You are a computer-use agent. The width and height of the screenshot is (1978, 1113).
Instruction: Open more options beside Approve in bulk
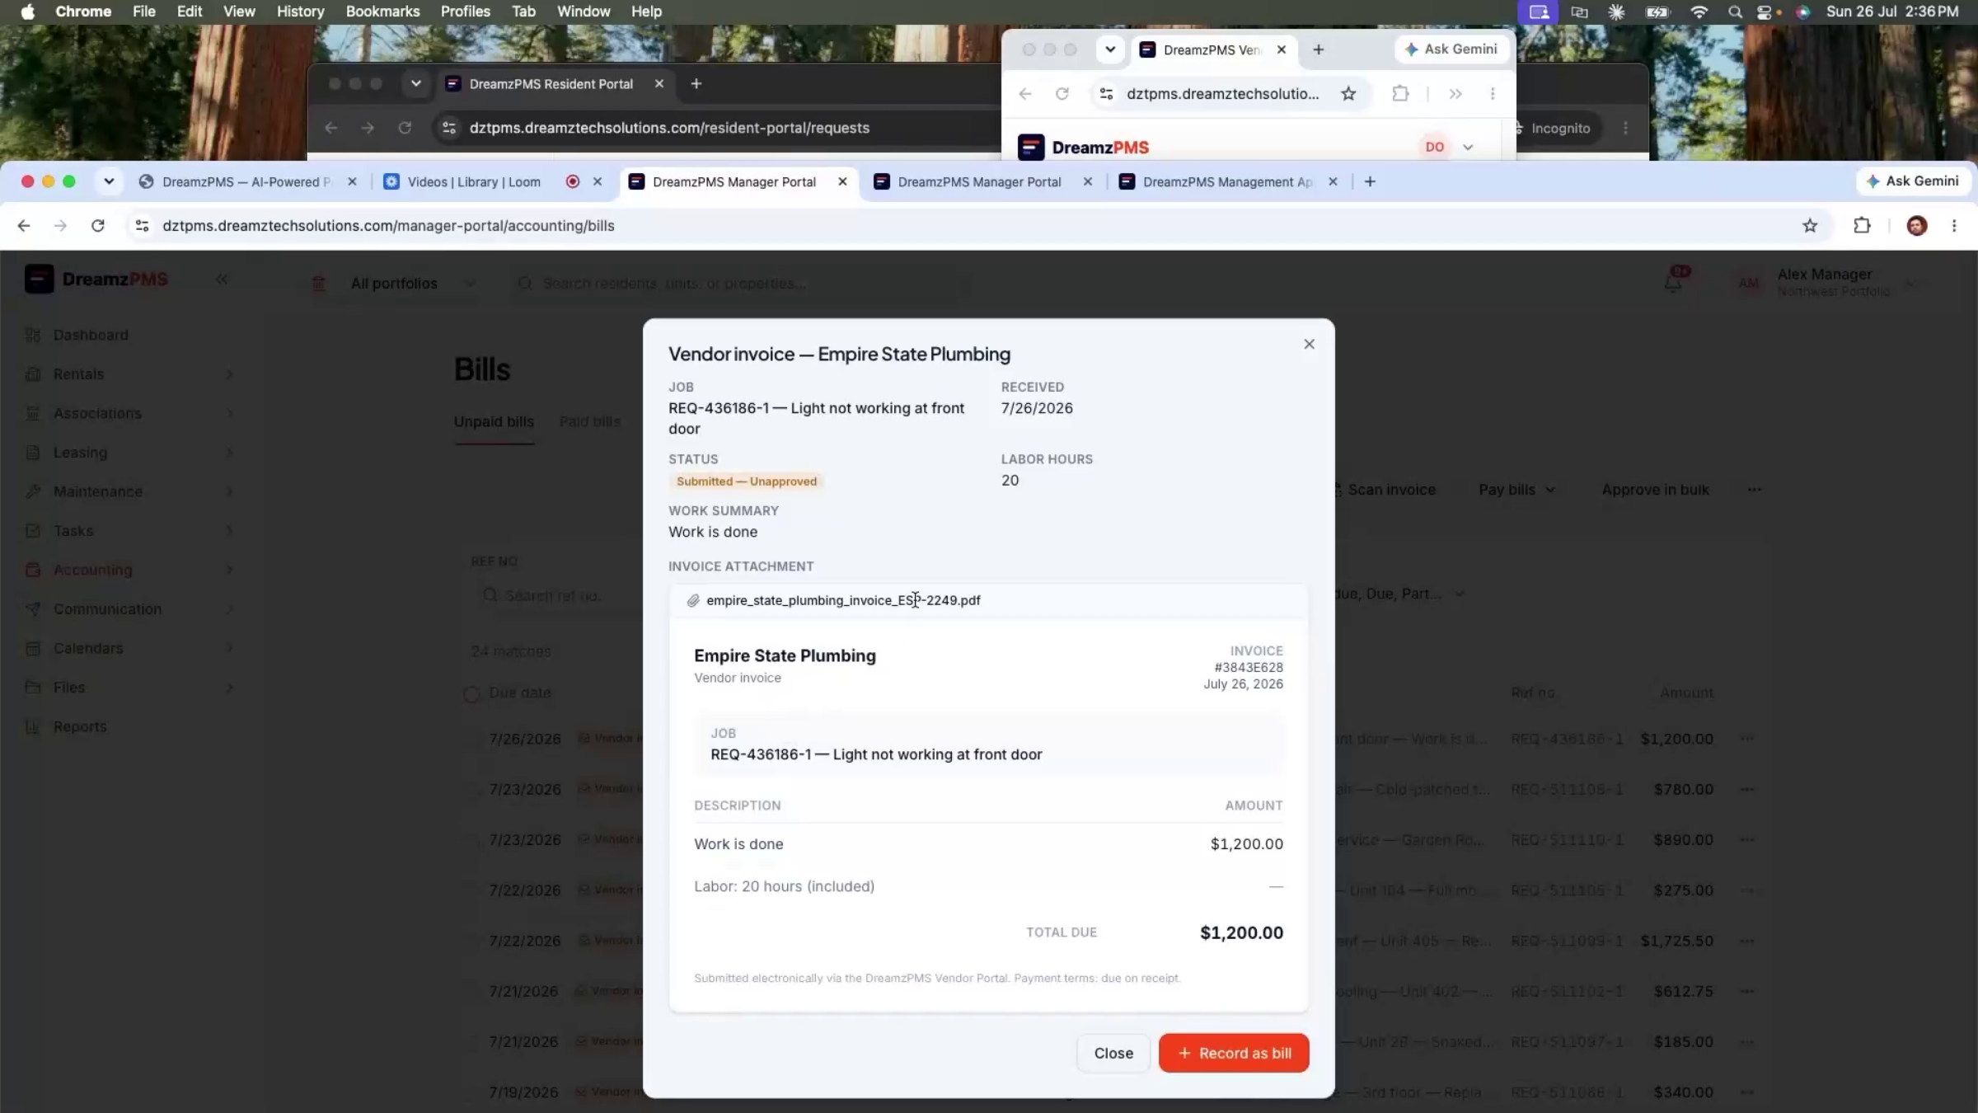click(x=1755, y=490)
